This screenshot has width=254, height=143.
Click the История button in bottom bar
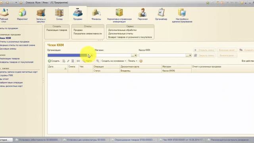6,140
